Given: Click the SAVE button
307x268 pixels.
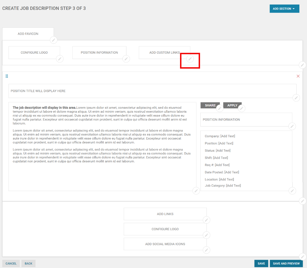Looking at the screenshot, I should click(x=261, y=263).
